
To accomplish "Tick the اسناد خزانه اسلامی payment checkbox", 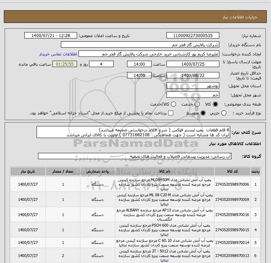I will click(x=171, y=113).
